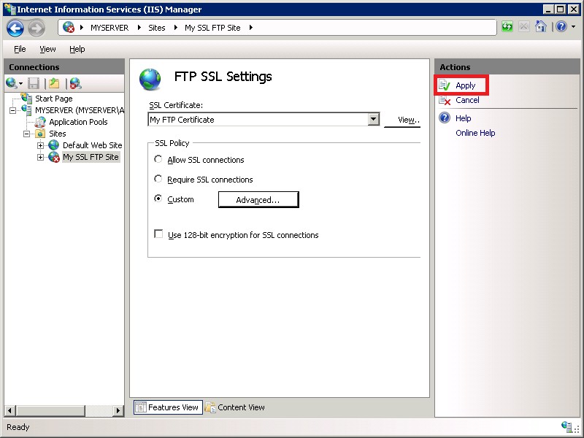Click the Help icon in Actions pane
This screenshot has height=438, width=584.
(445, 118)
